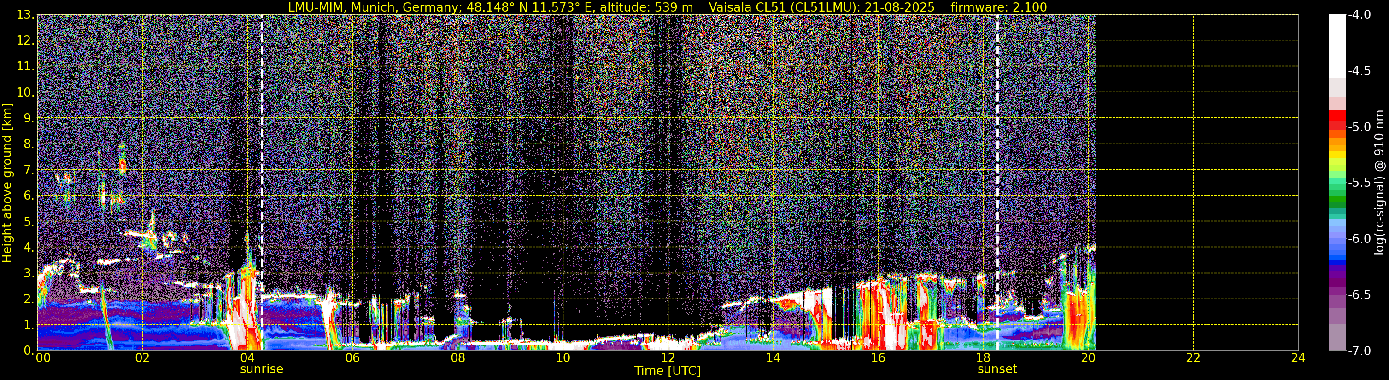Click the empty black no-data region after 20 UTC
Screen dimensions: 1389x380
click(1196, 183)
